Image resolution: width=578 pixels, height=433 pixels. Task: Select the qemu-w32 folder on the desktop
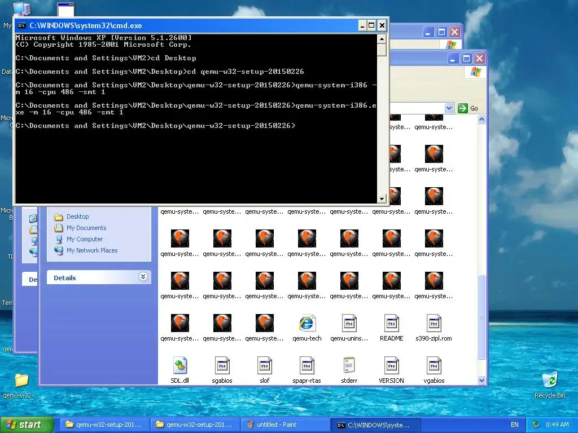21,380
